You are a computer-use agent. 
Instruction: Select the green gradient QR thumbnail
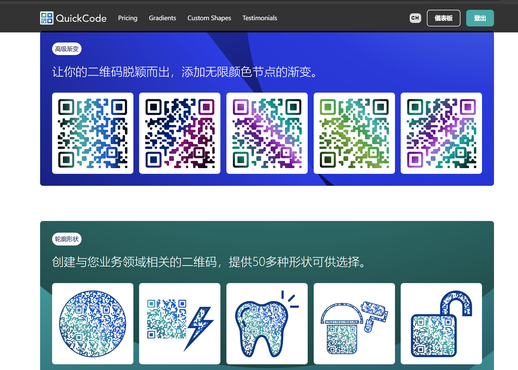coord(354,133)
